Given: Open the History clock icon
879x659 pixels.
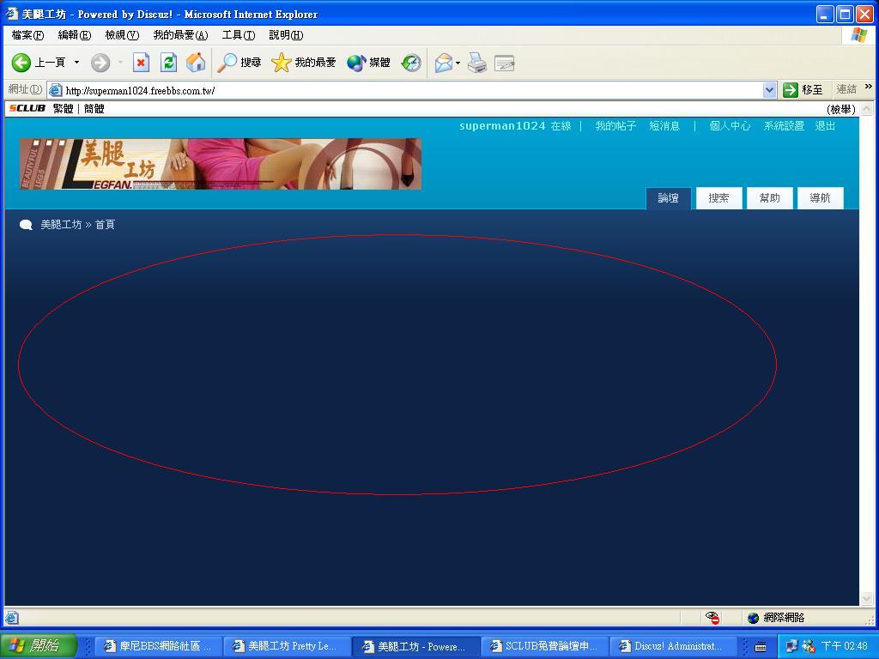Looking at the screenshot, I should point(411,63).
